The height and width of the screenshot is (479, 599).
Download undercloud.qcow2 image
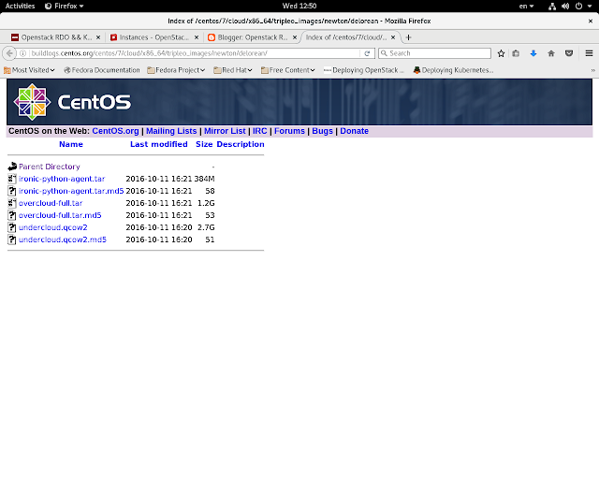click(x=53, y=227)
